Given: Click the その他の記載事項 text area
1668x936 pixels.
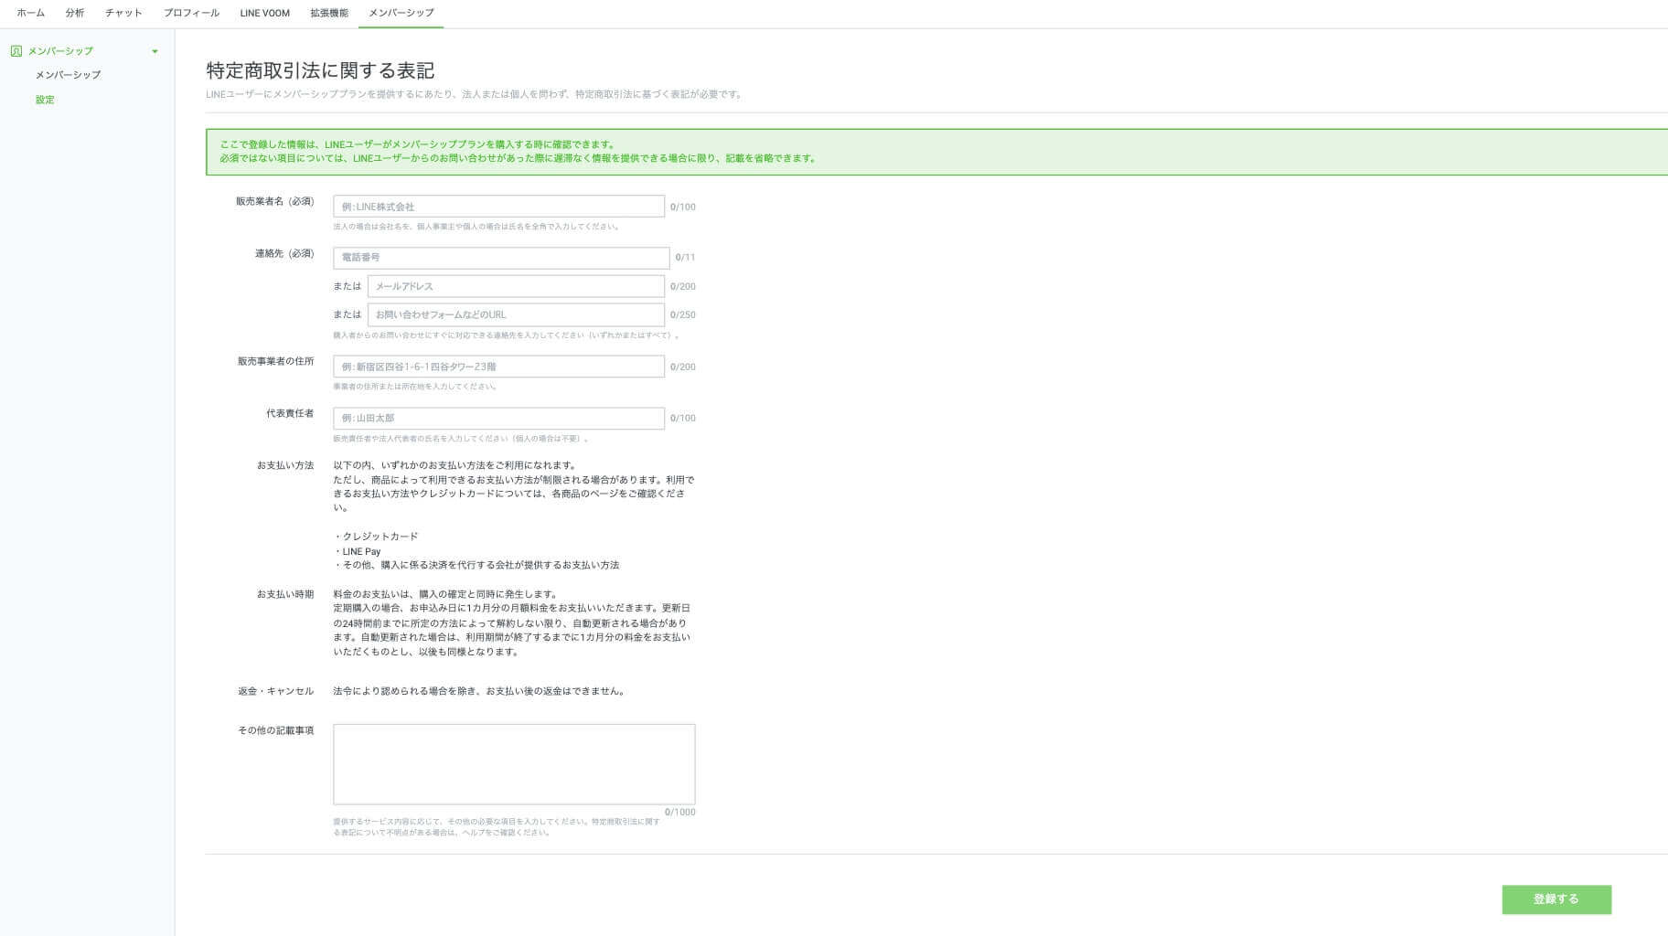Looking at the screenshot, I should pos(514,764).
